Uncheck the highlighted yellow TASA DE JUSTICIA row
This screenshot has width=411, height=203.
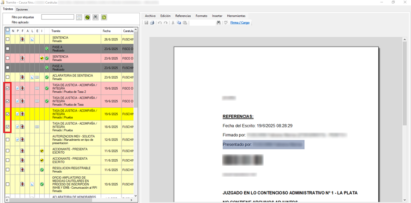pyautogui.click(x=7, y=114)
